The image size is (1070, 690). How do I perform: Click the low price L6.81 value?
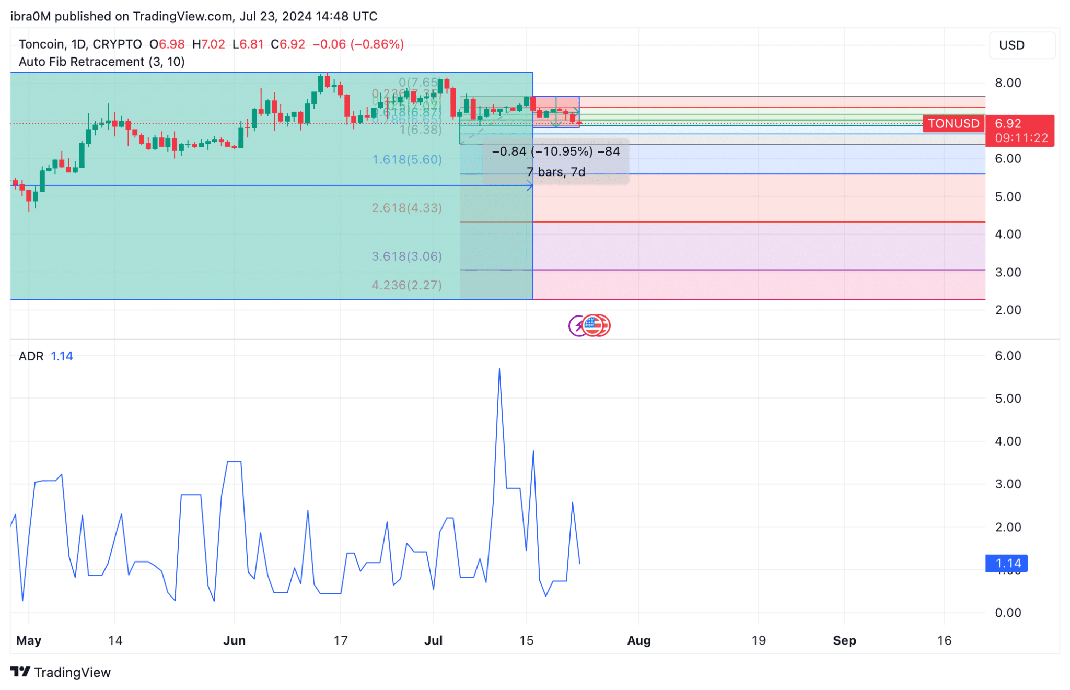coord(248,44)
